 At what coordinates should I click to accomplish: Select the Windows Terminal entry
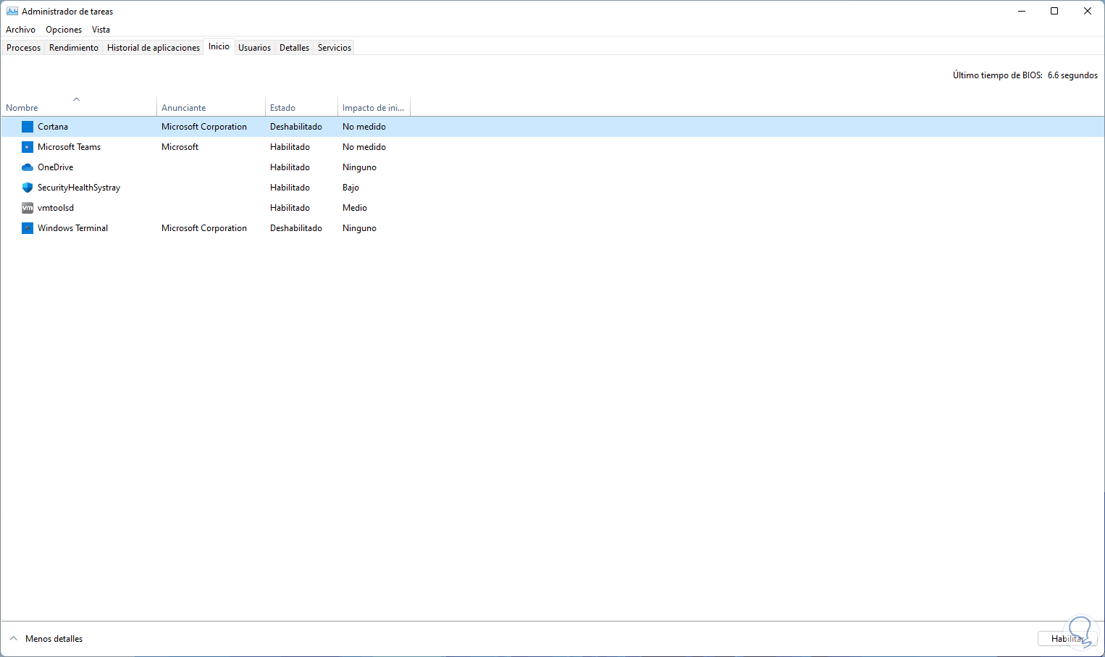pyautogui.click(x=72, y=228)
